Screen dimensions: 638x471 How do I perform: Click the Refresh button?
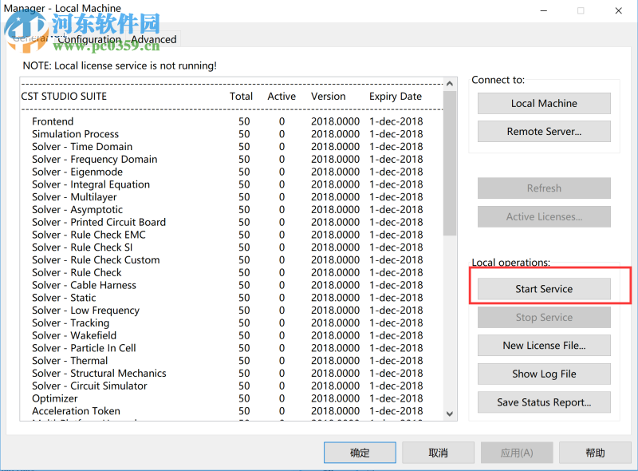pos(543,188)
